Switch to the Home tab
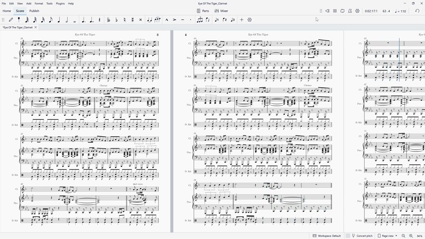Image resolution: width=425 pixels, height=239 pixels. pyautogui.click(x=7, y=11)
